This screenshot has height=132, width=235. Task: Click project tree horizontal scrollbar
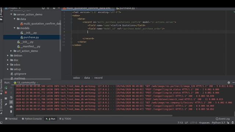tap(27, 79)
